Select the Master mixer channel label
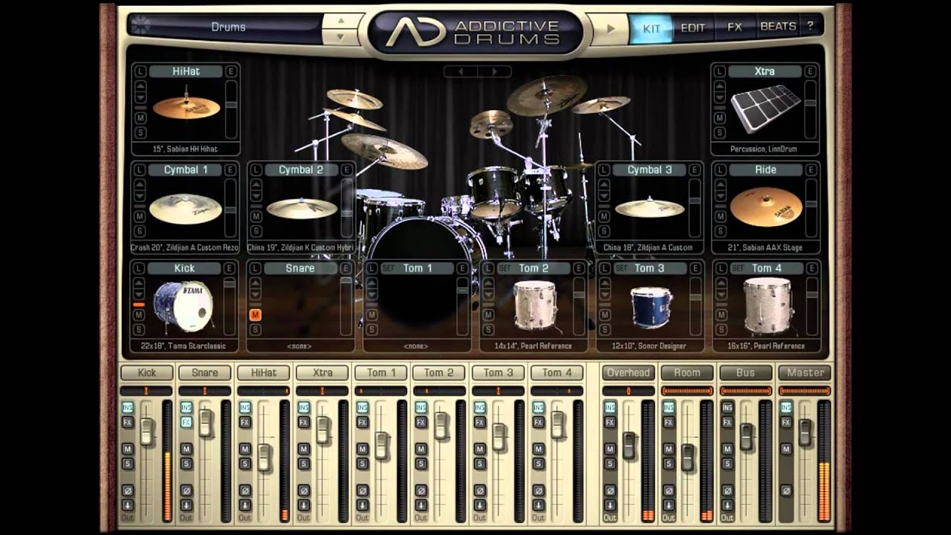The image size is (951, 535). click(x=805, y=373)
